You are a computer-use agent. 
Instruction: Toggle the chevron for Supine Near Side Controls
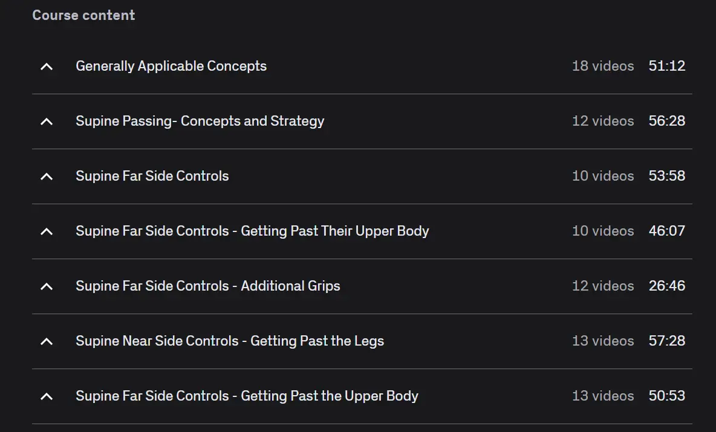pyautogui.click(x=47, y=341)
